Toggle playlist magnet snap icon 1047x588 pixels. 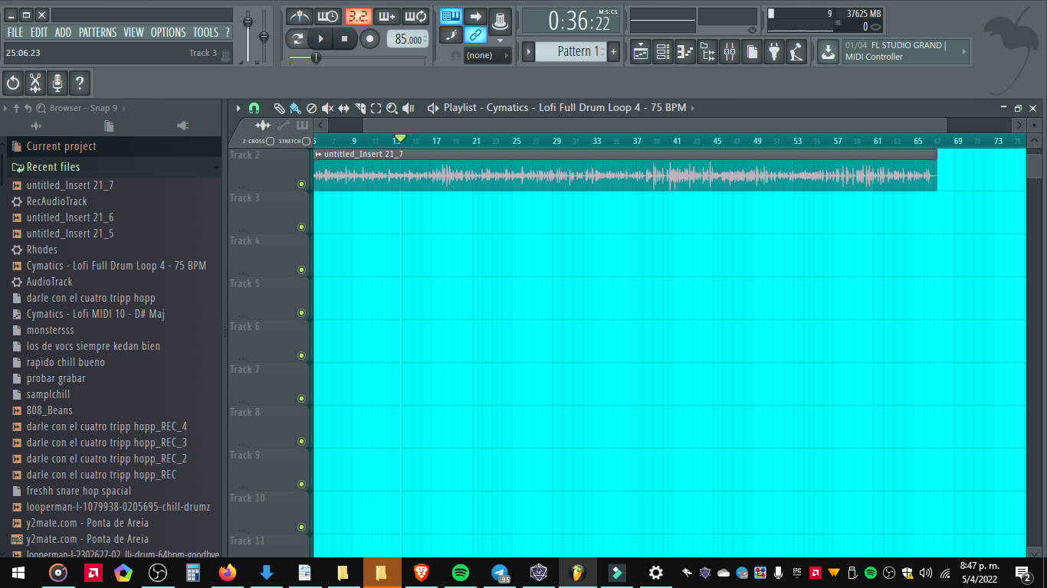pyautogui.click(x=254, y=108)
